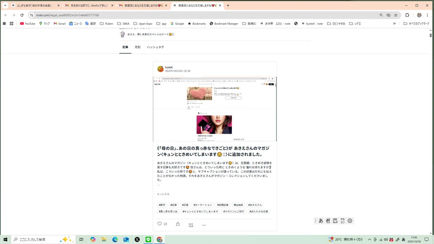
Task: Toggle third-party cookie eye icon
Action: tap(388, 15)
